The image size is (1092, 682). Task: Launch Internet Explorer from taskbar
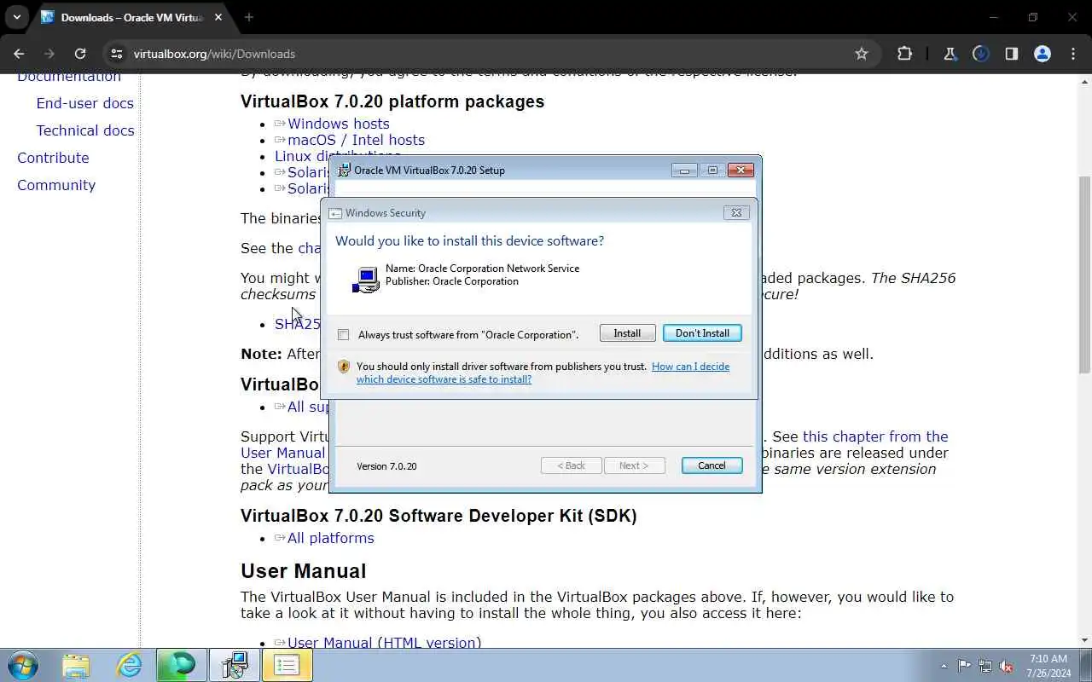coord(129,665)
